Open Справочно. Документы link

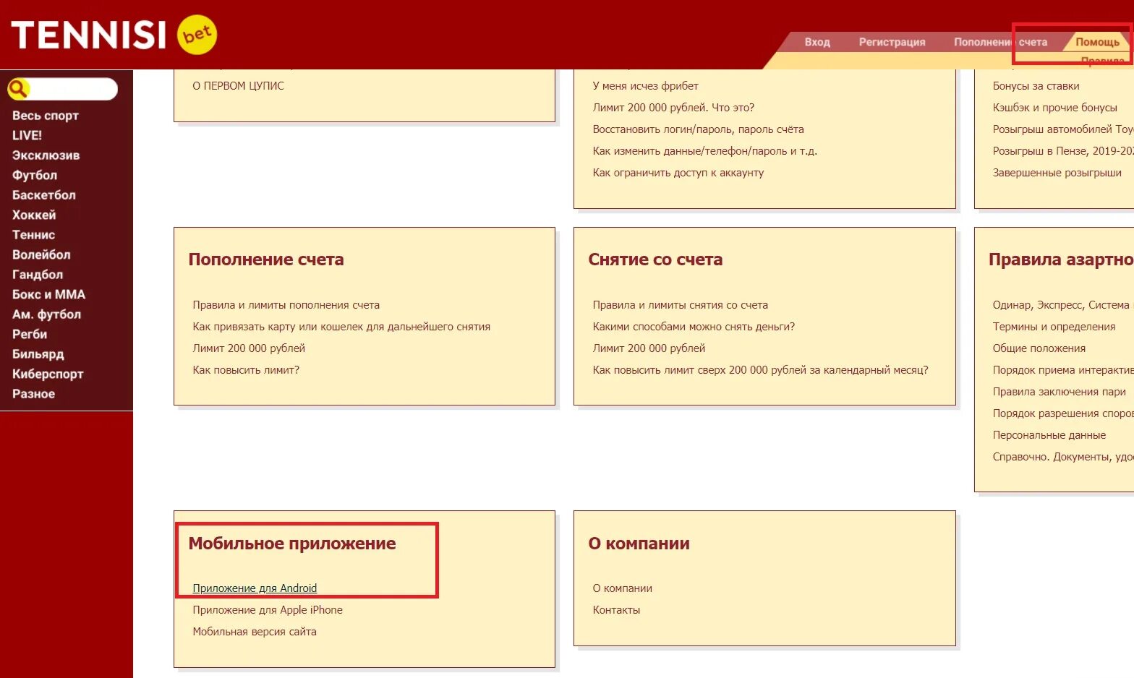(x=1063, y=457)
